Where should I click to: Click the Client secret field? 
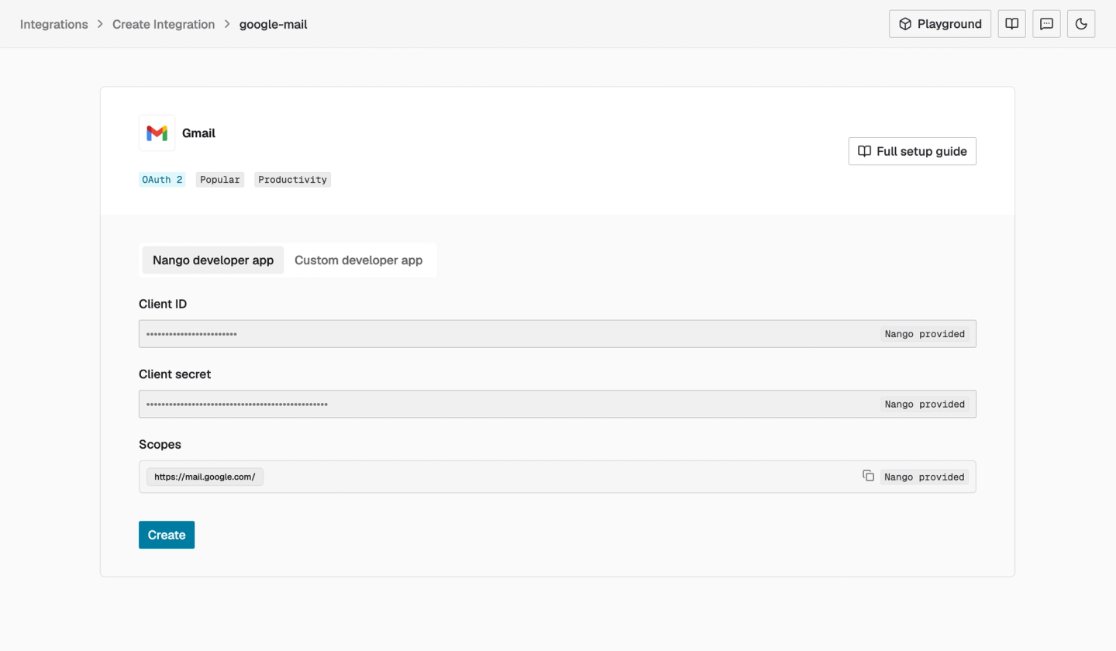pos(557,404)
